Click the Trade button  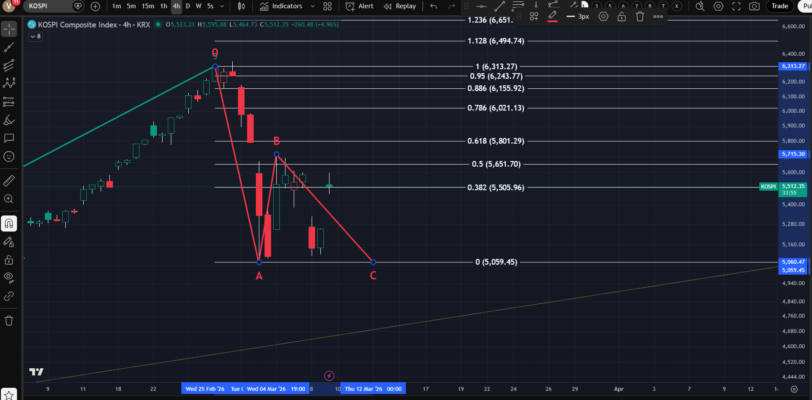pyautogui.click(x=779, y=6)
